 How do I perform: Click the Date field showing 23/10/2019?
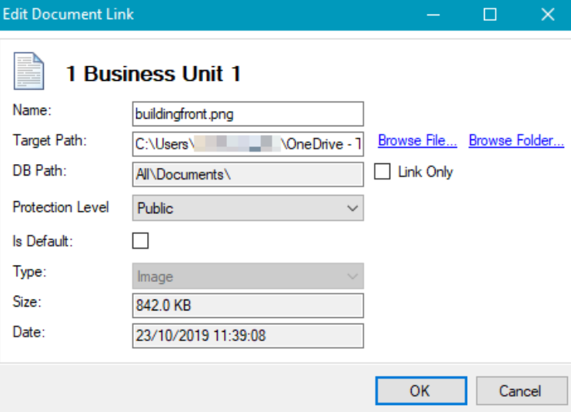(247, 336)
